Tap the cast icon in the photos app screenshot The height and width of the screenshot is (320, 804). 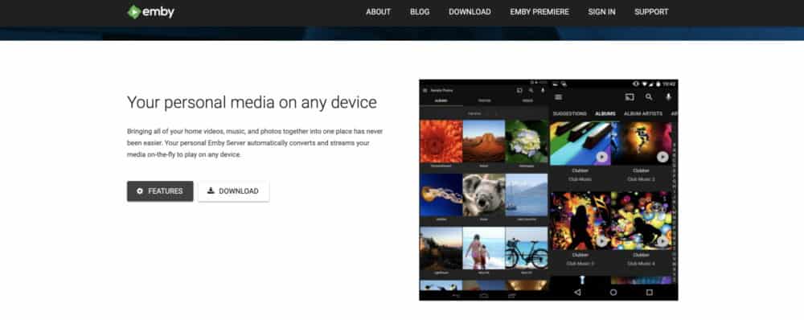[x=519, y=90]
